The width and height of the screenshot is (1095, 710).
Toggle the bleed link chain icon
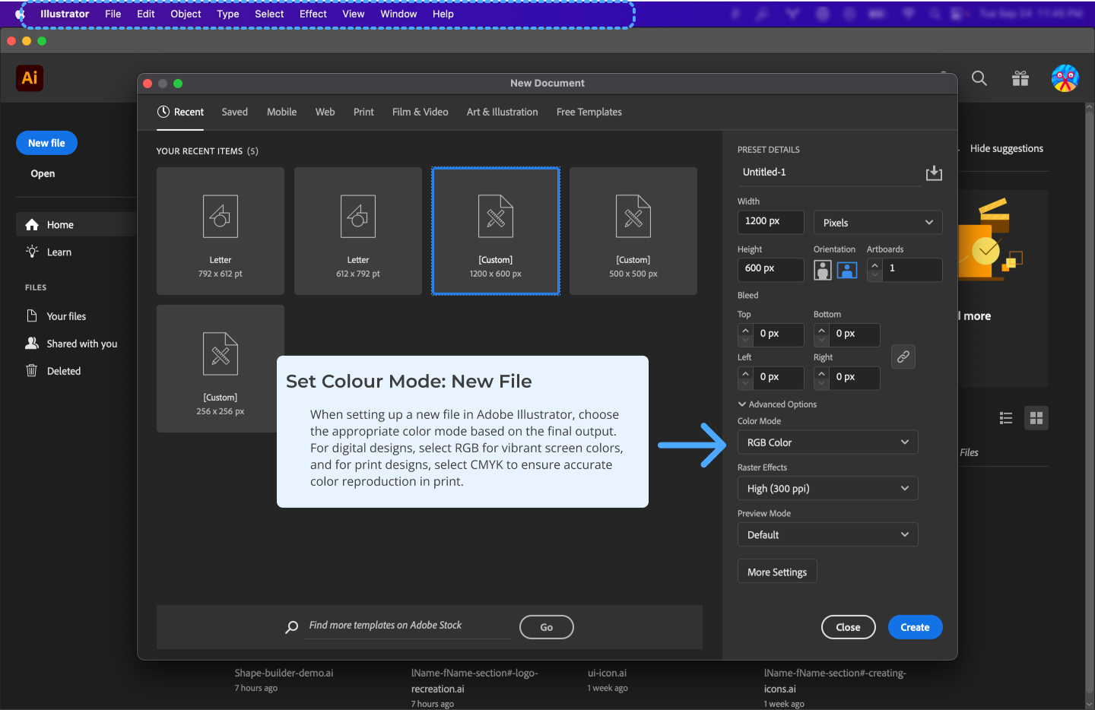[x=903, y=357]
